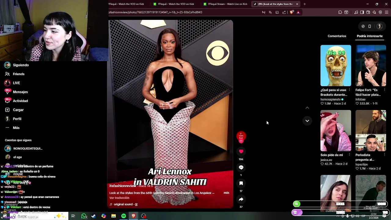Open the browser hamburger menu

click(386, 12)
